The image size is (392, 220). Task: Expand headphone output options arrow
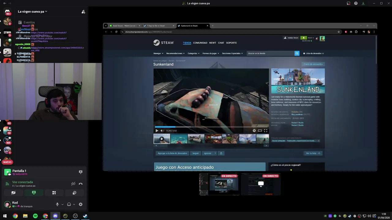pyautogui.click(x=74, y=204)
